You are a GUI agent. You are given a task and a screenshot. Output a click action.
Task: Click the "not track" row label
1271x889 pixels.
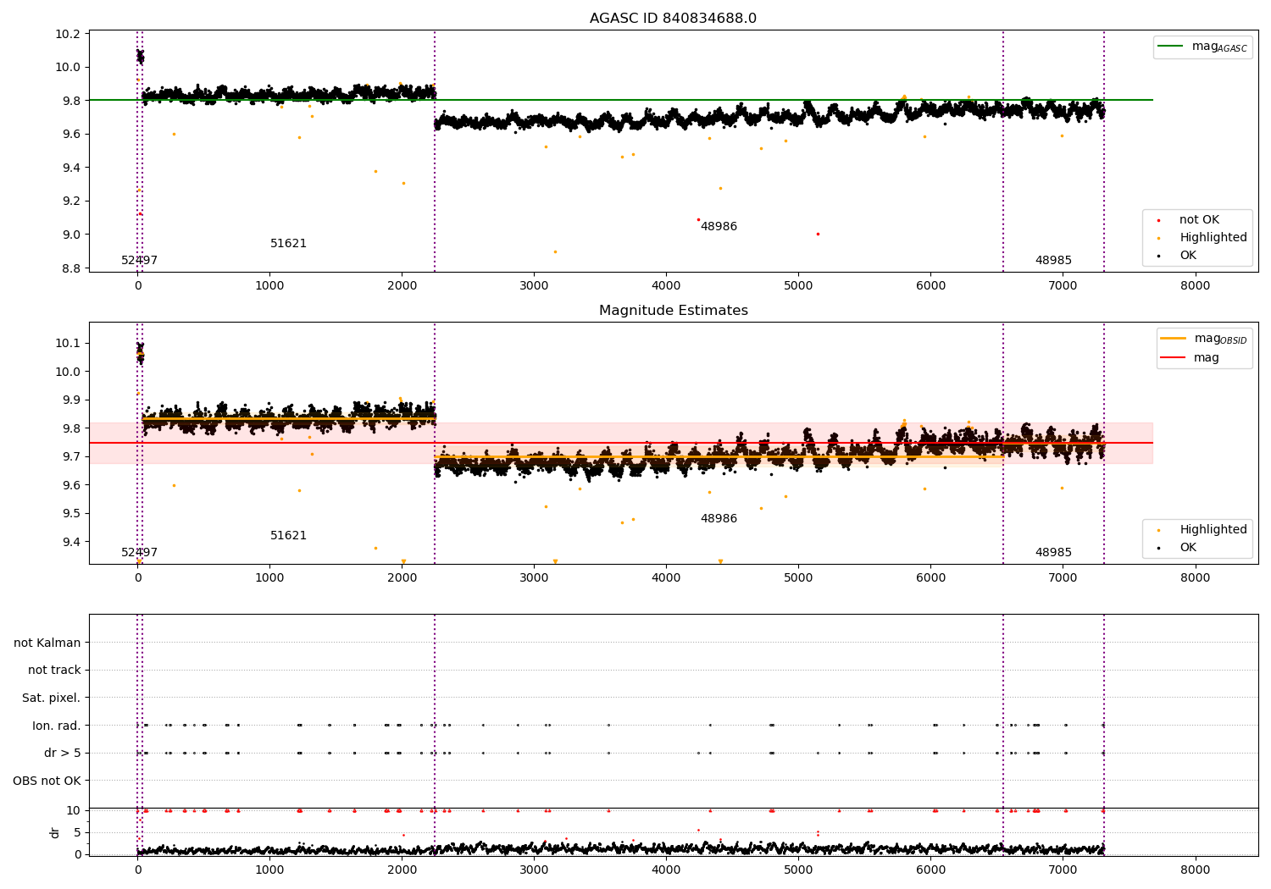pos(54,671)
